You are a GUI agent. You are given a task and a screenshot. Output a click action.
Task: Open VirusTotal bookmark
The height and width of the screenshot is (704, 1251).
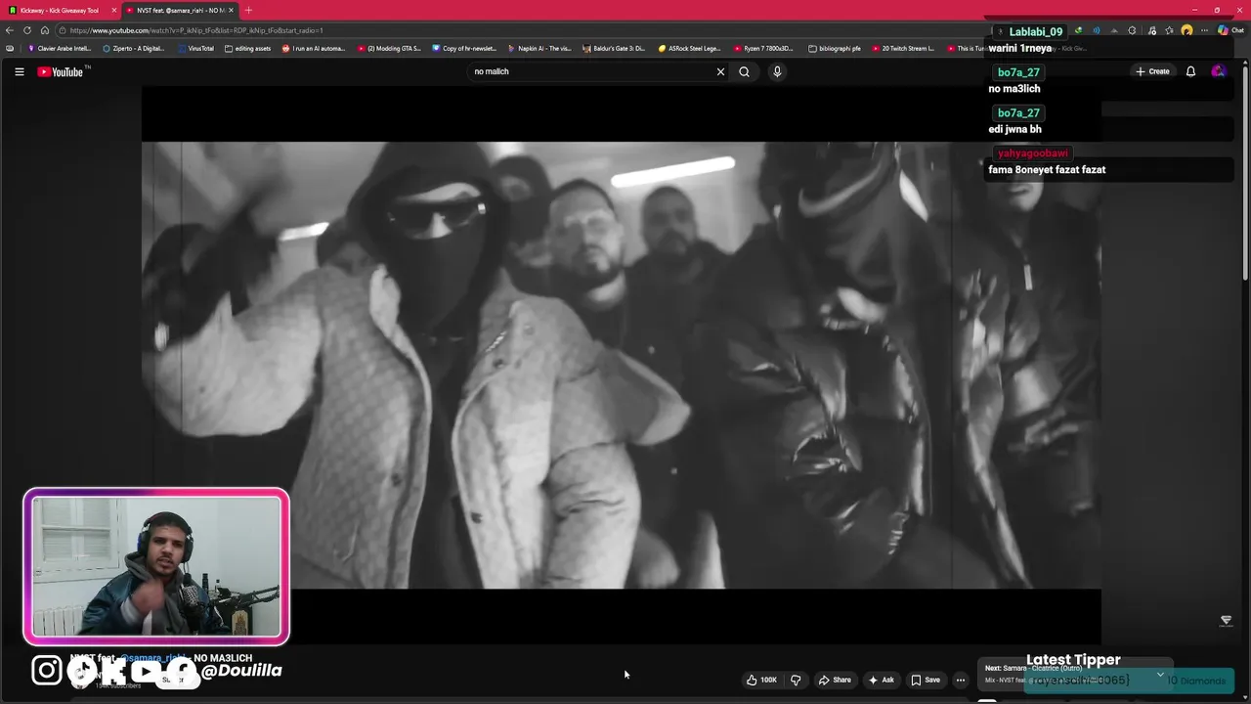pos(195,48)
